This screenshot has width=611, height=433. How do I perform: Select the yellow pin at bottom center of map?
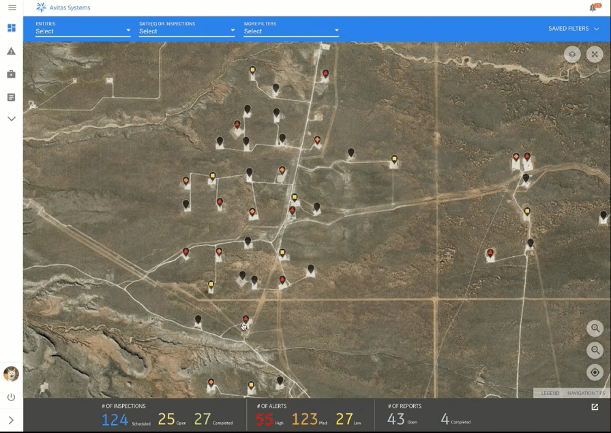click(251, 385)
